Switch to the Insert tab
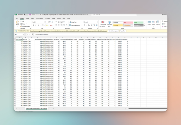Screen dimensions: 181x125 click(x=27, y=18)
